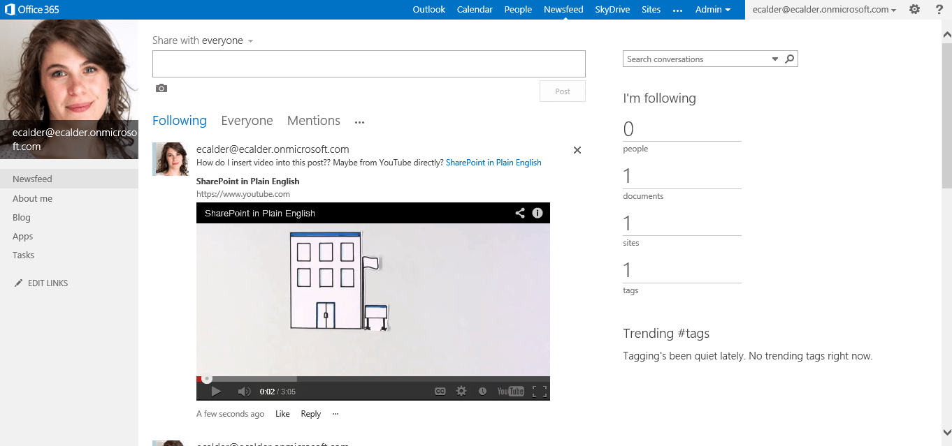Open SkyDrive

tap(612, 10)
